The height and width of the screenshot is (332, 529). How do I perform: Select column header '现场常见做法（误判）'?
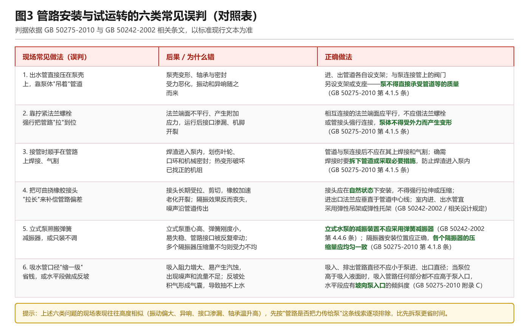(87, 57)
